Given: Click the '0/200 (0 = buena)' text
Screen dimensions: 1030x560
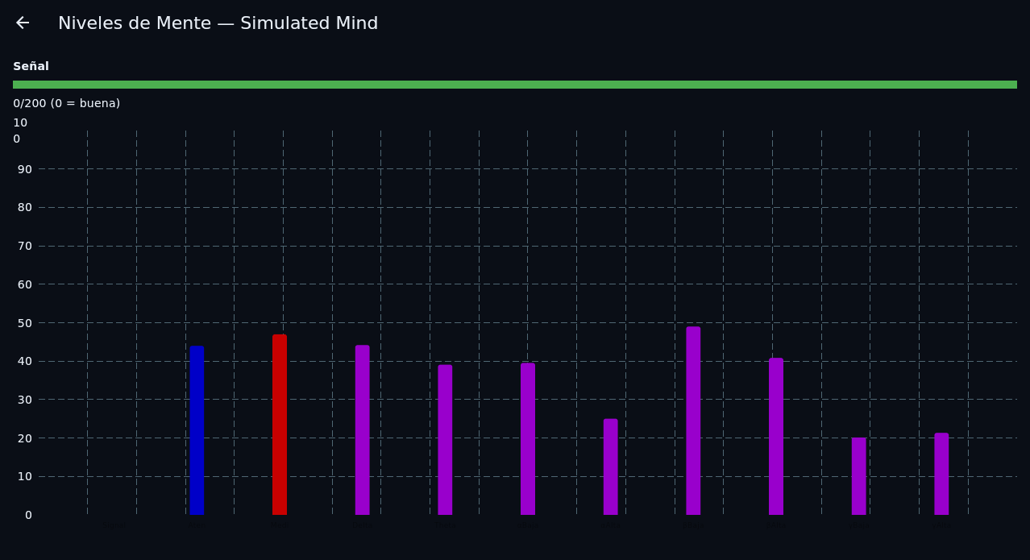Looking at the screenshot, I should (x=66, y=104).
